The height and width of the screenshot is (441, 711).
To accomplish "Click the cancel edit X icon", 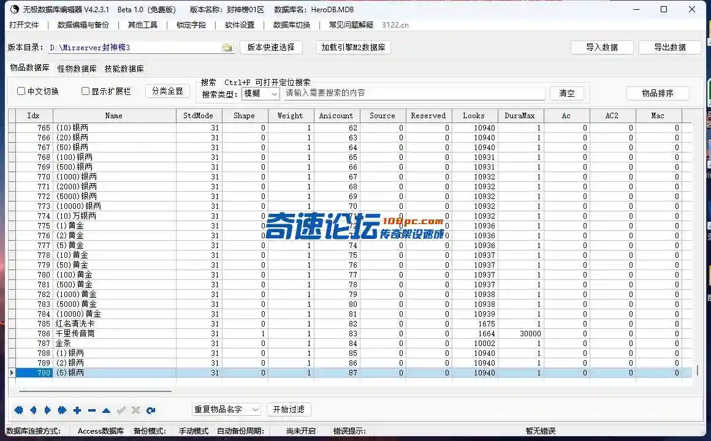I will [x=135, y=410].
